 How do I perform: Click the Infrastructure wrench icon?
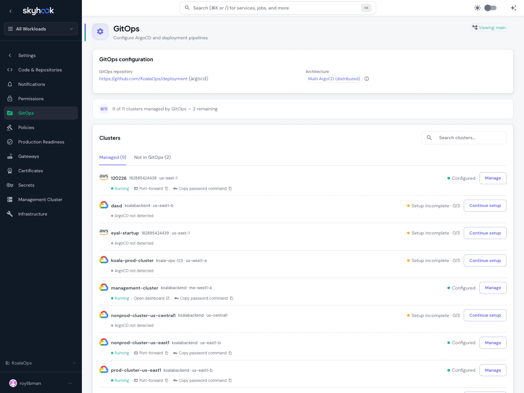(x=10, y=214)
